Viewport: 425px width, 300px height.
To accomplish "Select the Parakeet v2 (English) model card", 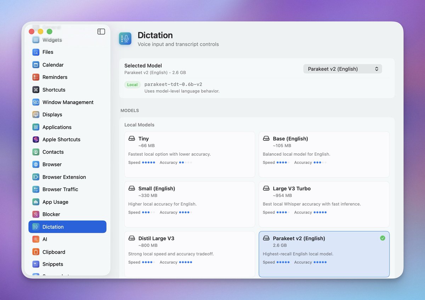I will 324,254.
